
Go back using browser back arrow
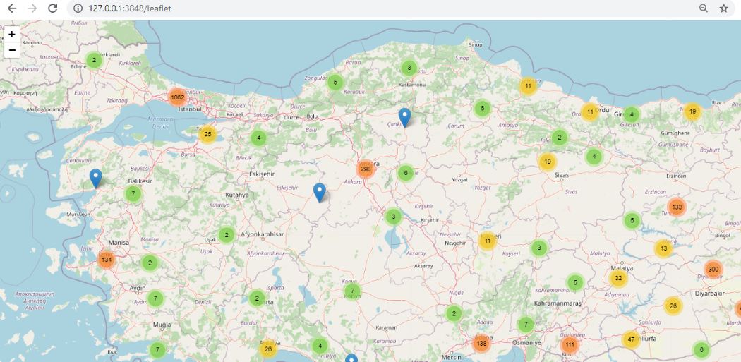click(12, 8)
